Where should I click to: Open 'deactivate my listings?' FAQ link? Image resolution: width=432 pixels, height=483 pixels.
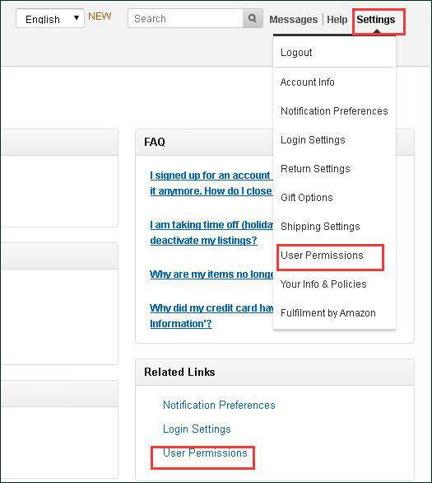click(x=203, y=241)
